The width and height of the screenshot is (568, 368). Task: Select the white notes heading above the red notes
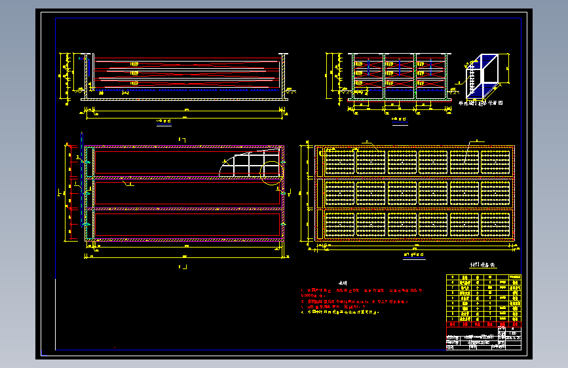pyautogui.click(x=343, y=284)
